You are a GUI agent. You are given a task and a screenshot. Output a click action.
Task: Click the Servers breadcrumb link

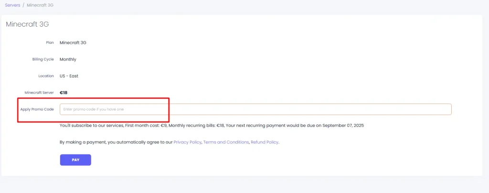pyautogui.click(x=13, y=4)
